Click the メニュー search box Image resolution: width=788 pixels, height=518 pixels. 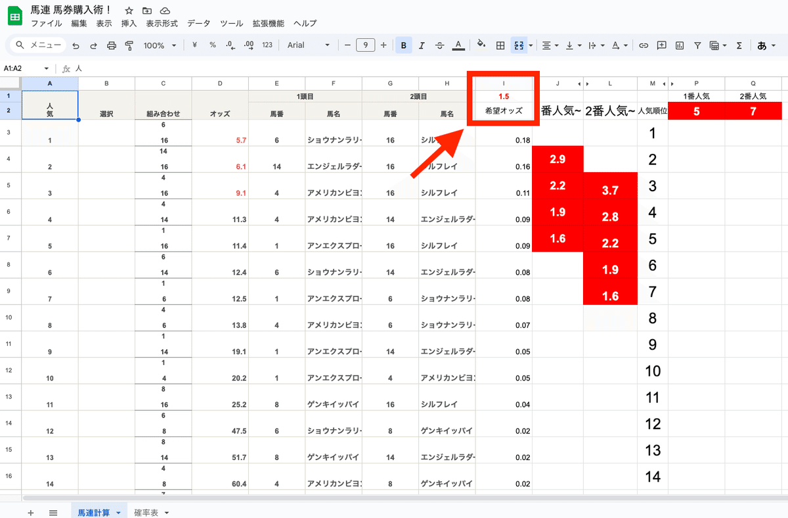pos(39,45)
